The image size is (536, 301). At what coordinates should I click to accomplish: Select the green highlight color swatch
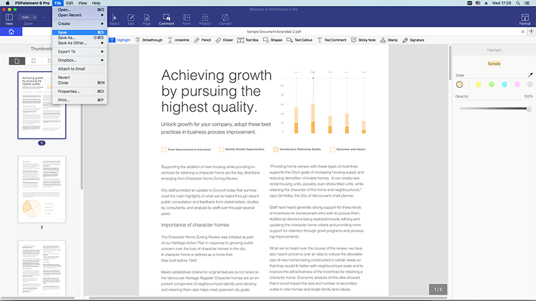pos(491,84)
